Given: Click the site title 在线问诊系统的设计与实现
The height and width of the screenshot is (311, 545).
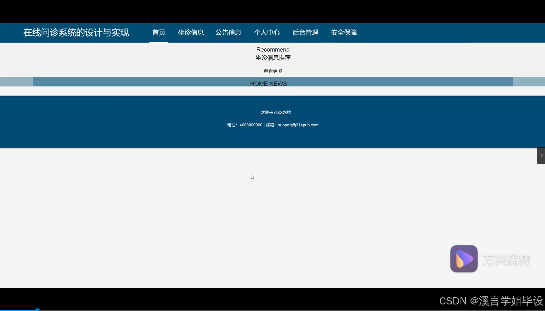Looking at the screenshot, I should 76,33.
